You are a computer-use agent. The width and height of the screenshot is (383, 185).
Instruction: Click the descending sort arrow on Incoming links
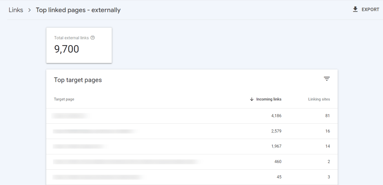click(x=252, y=99)
